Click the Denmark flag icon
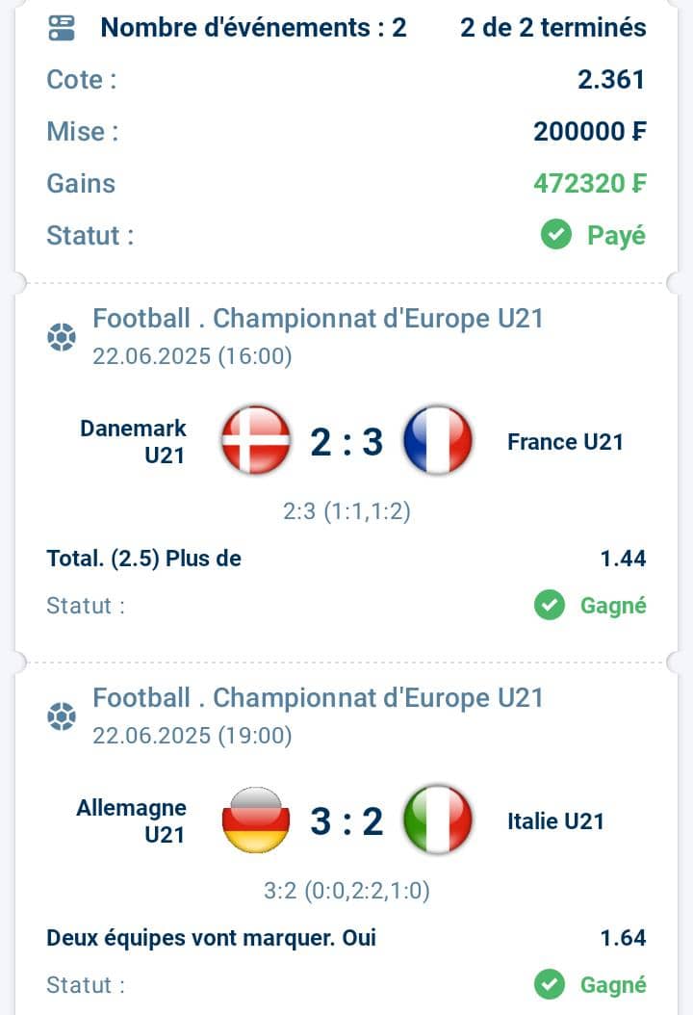693x1015 pixels. tap(256, 441)
